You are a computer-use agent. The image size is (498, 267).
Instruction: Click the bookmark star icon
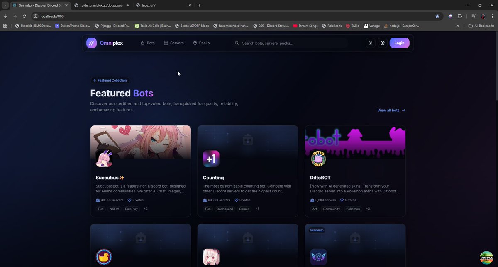pos(437,16)
